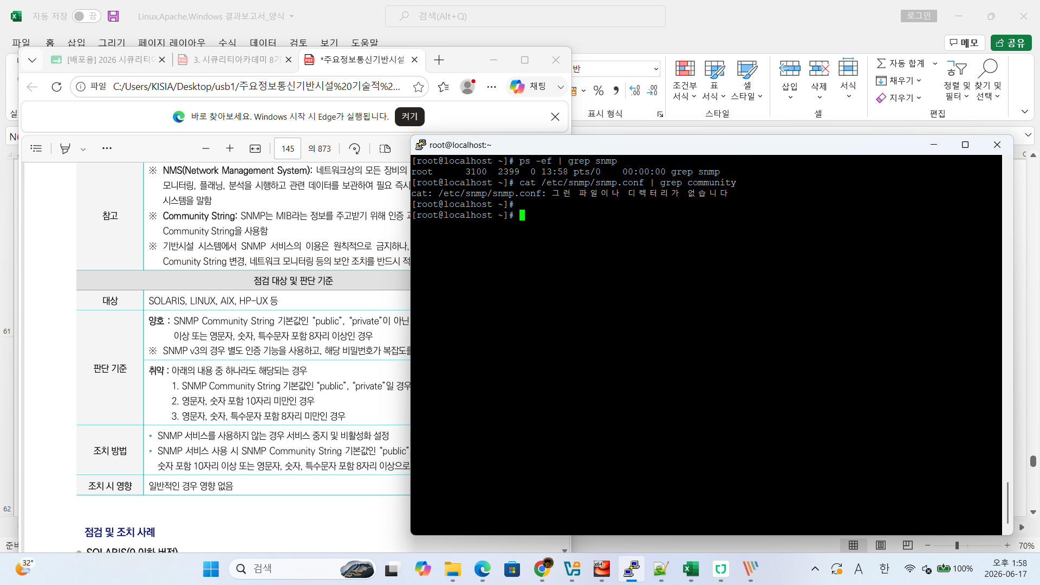
Task: Click the Find & Select magnifier icon
Action: 989,68
